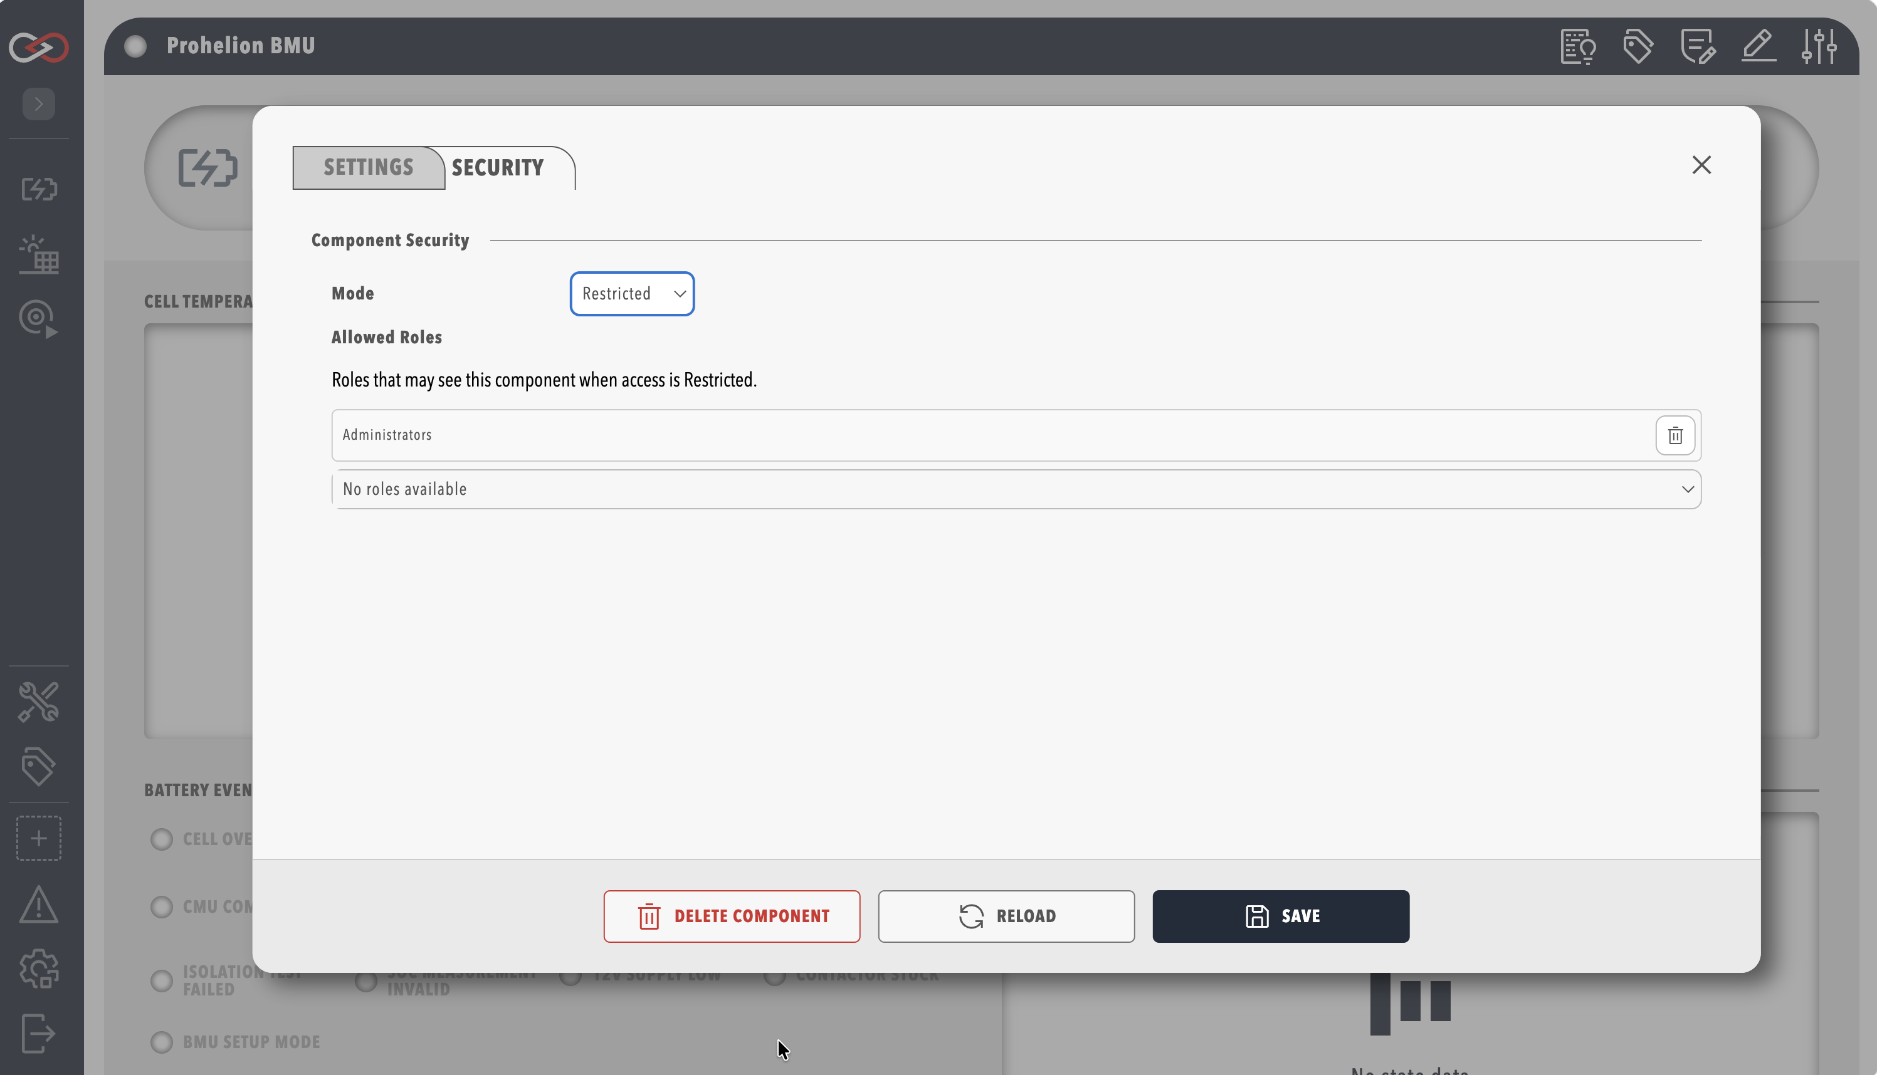
Task: Open the target playback sidebar icon
Action: tap(38, 319)
